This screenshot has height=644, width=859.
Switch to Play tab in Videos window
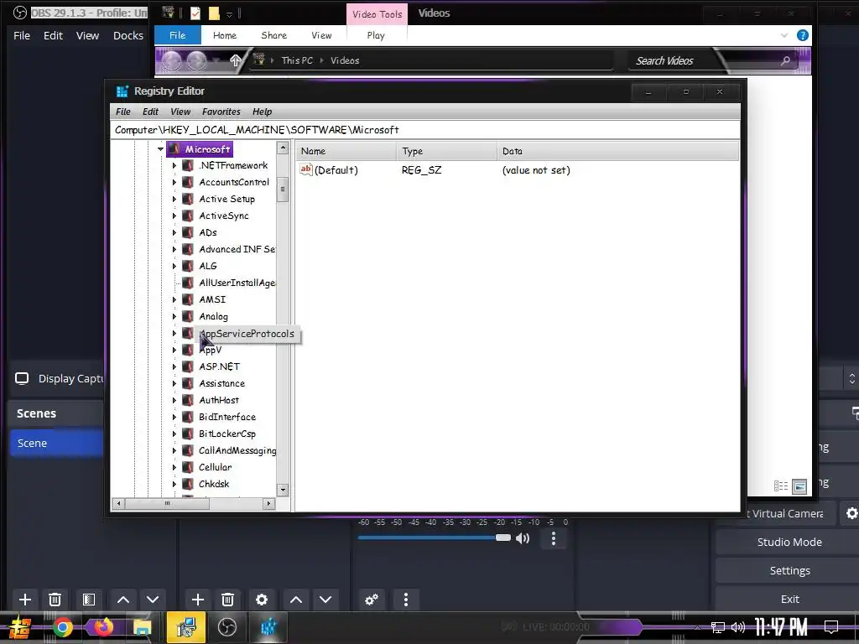pyautogui.click(x=376, y=35)
